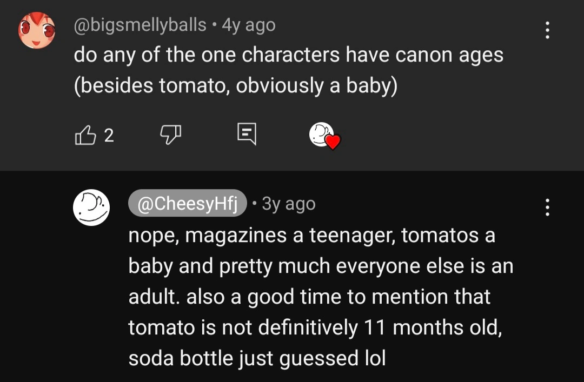Select the "tomato is not definitively 11 months" line
584x382 pixels.
click(x=315, y=327)
